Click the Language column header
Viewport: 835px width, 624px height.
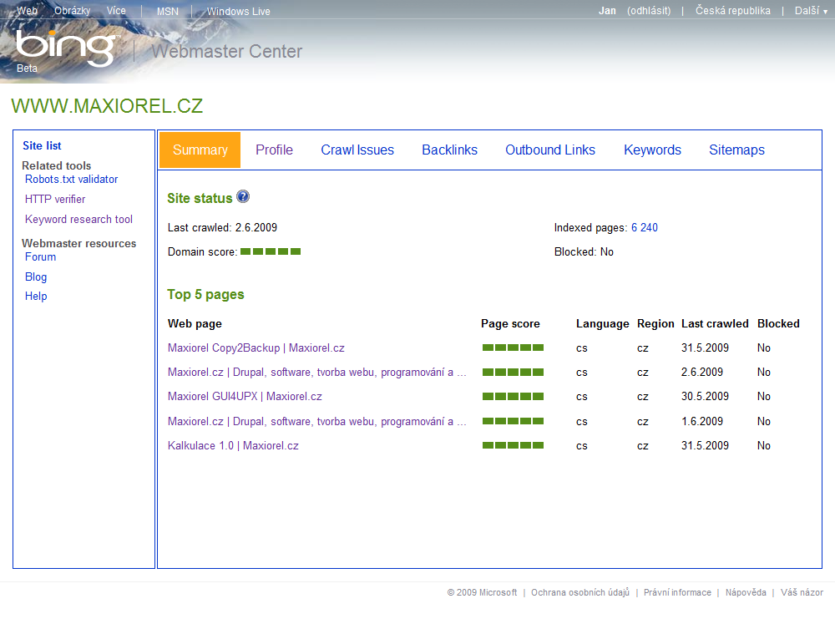[x=602, y=323]
